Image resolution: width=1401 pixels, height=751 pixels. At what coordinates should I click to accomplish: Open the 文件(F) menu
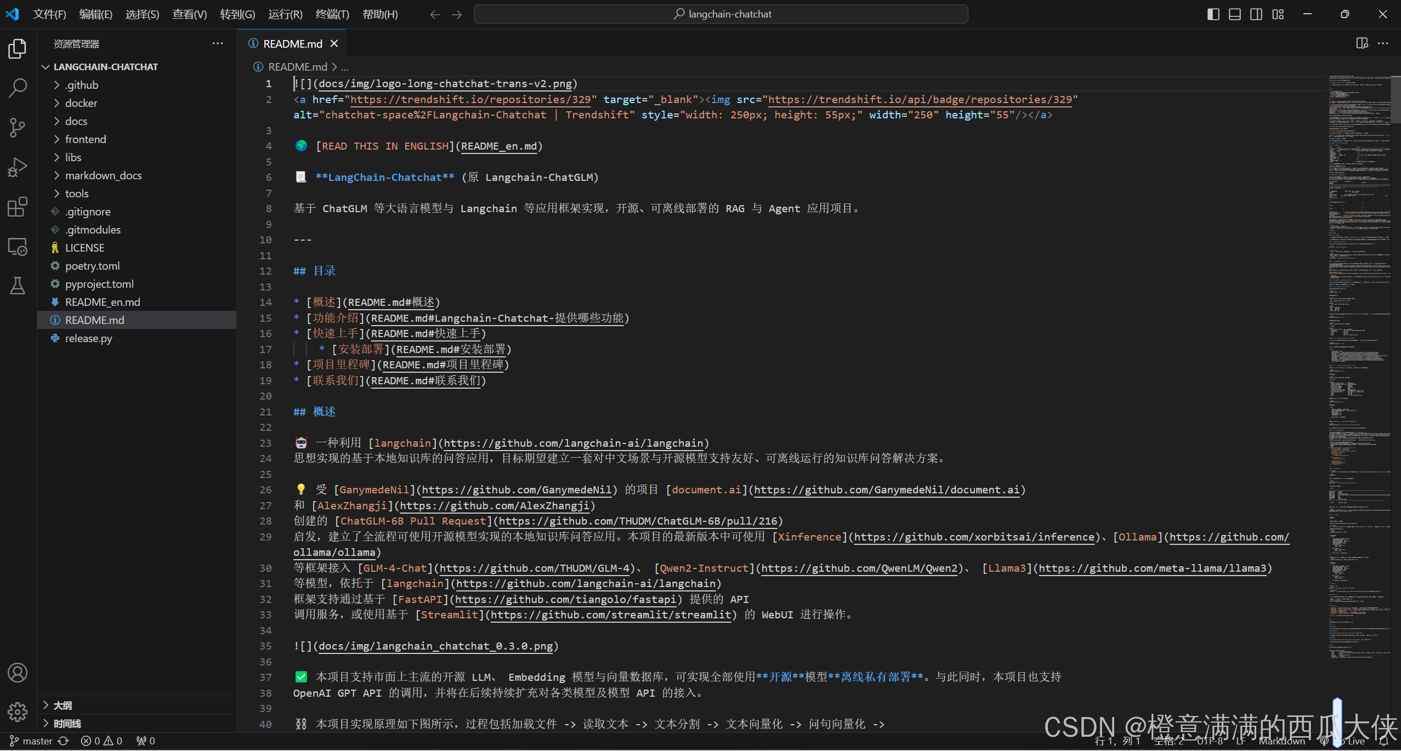click(49, 14)
